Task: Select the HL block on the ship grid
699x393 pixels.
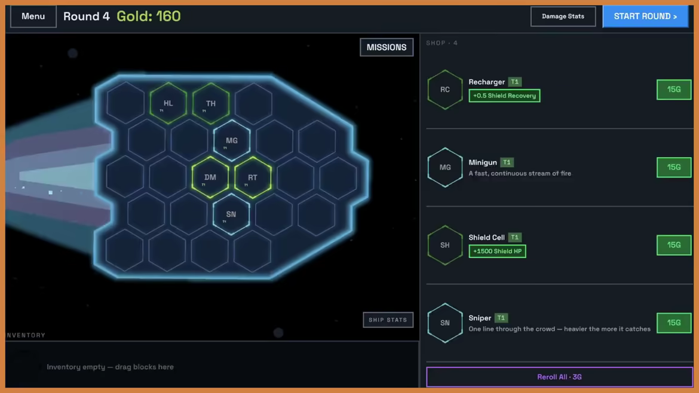Action: click(168, 103)
